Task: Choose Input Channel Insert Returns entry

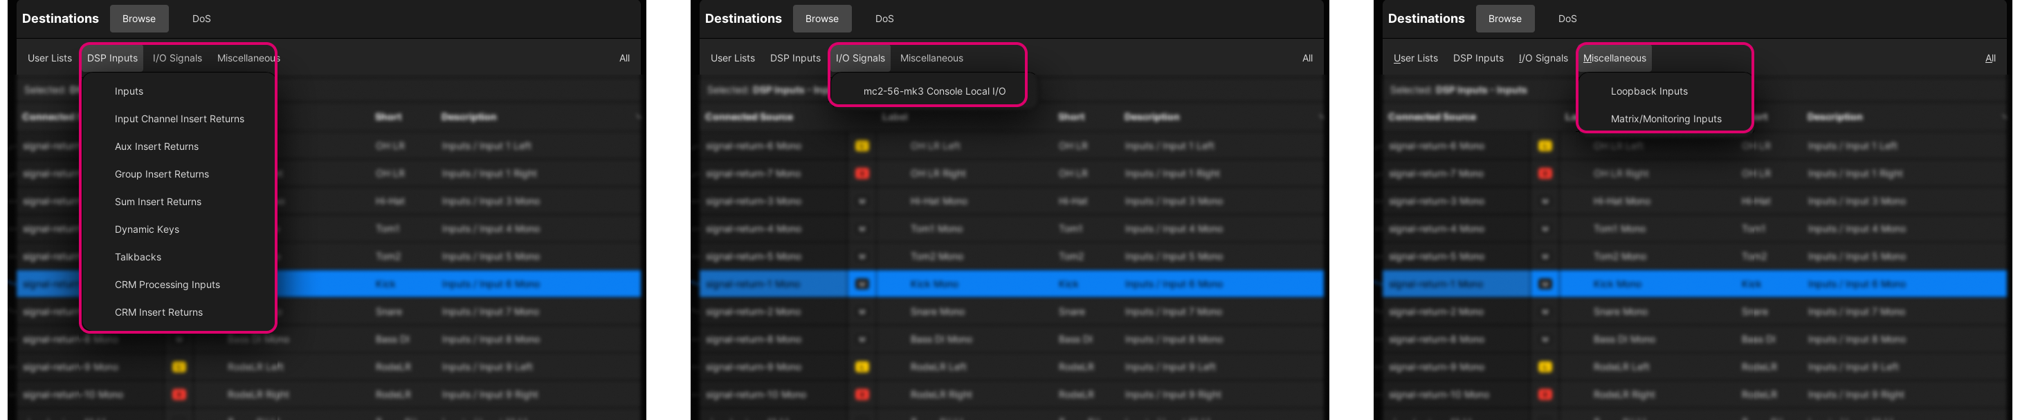Action: point(179,119)
